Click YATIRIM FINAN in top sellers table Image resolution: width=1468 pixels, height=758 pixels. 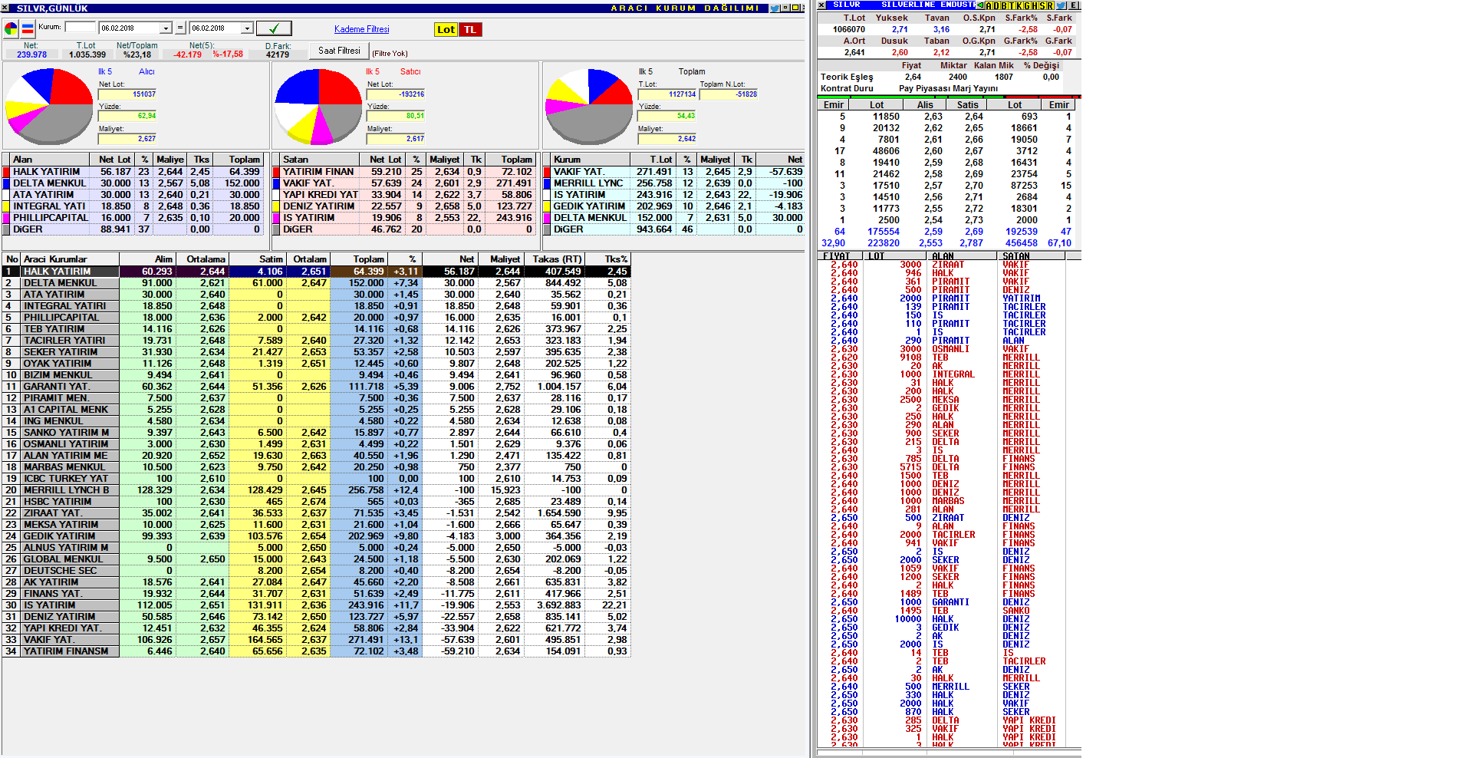[x=318, y=172]
